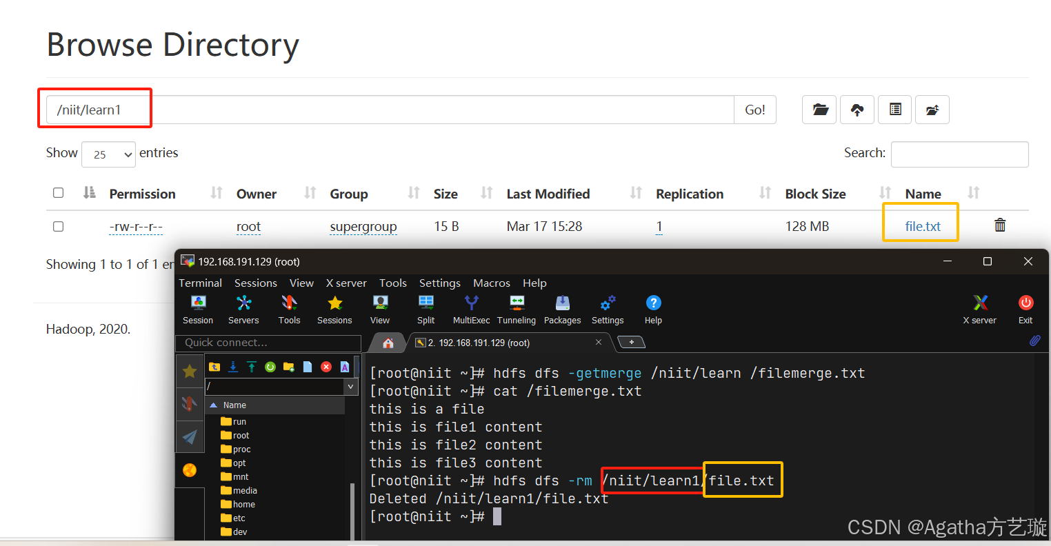Open the Sessions star toolbar icon
1051x546 pixels.
pos(334,309)
